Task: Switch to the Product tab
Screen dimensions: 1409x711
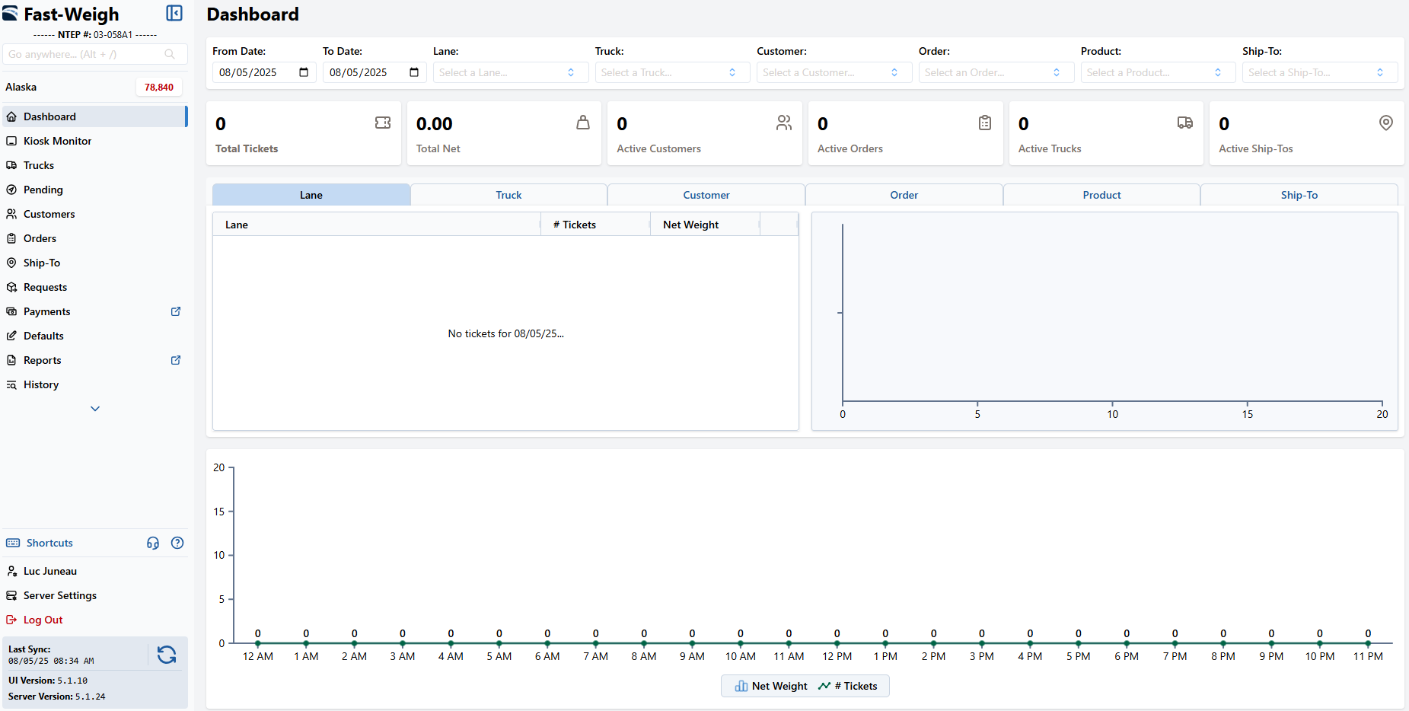Action: click(1101, 195)
